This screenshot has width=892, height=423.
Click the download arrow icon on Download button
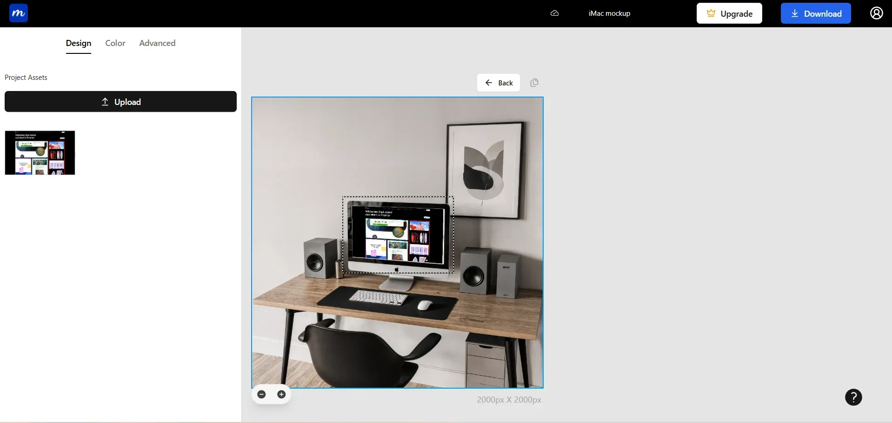click(795, 13)
